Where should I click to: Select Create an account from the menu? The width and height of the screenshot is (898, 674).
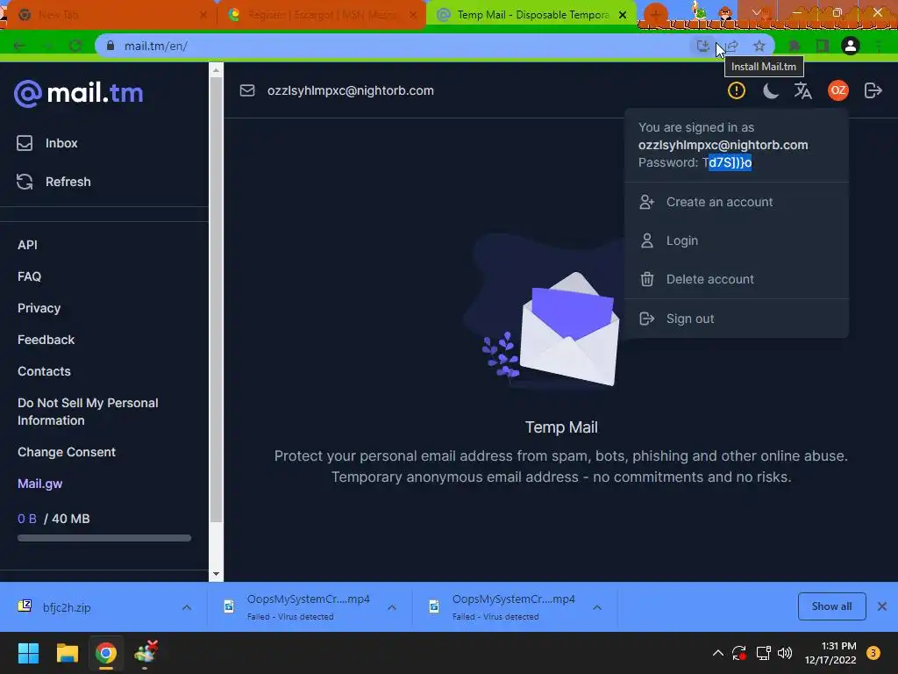[x=737, y=202]
